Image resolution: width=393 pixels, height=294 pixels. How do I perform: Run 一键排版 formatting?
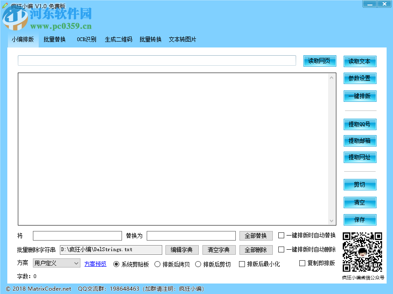360,96
